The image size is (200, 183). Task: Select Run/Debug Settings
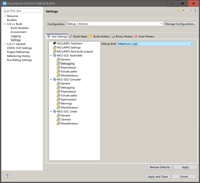(19, 60)
